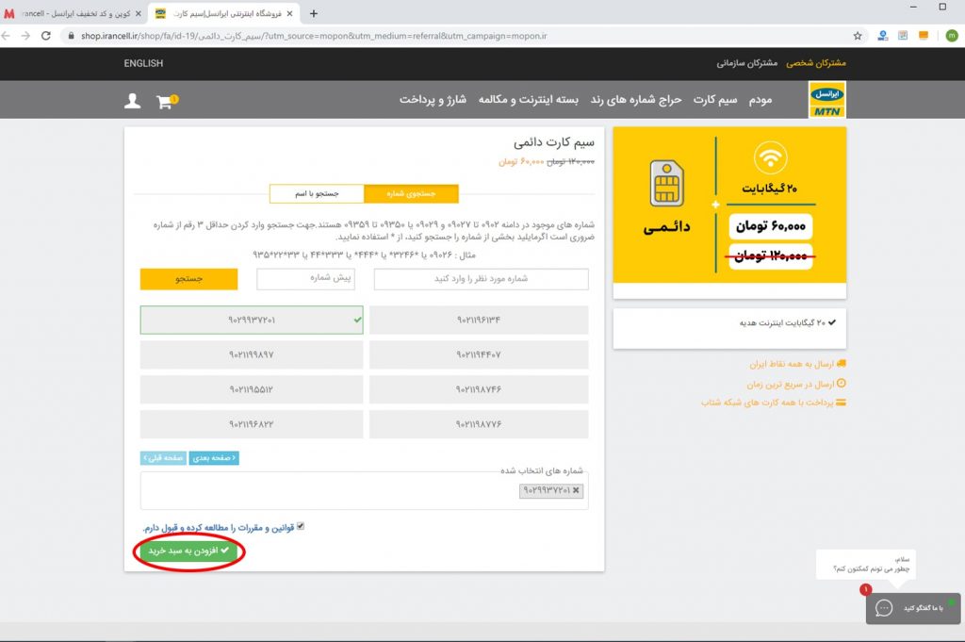Select number 902119613F option
The width and height of the screenshot is (965, 642).
(x=479, y=321)
